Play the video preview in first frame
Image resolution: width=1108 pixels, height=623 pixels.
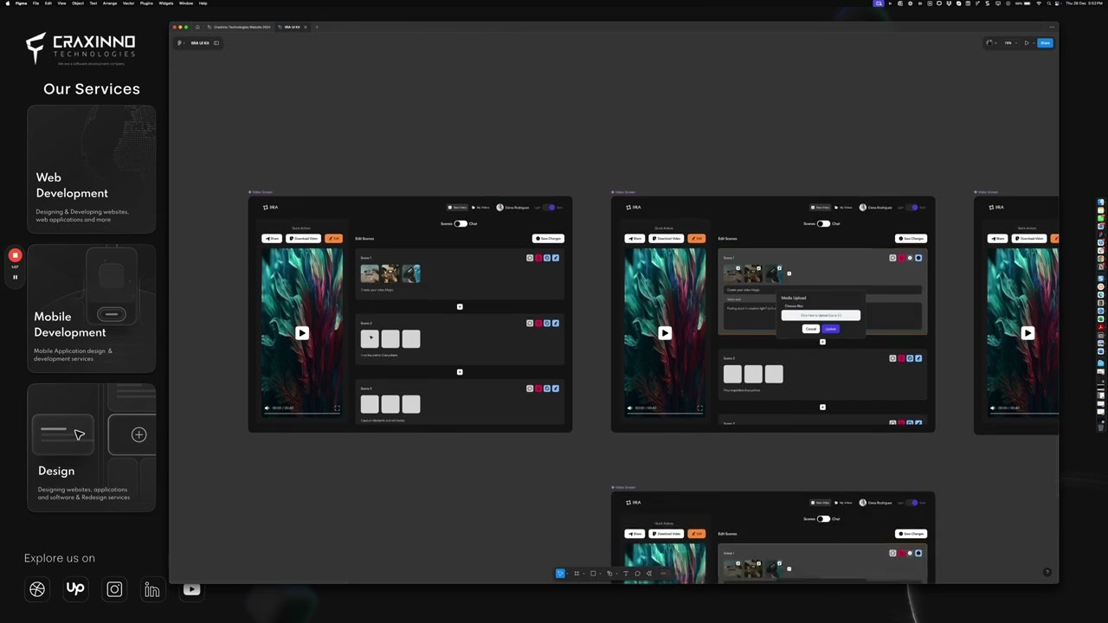pos(301,333)
